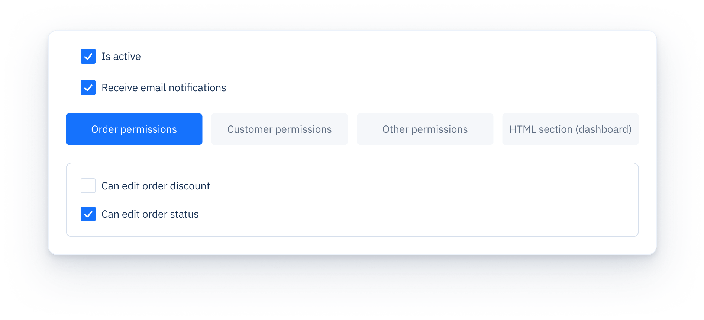Viewport: 704px width, 320px height.
Task: Click the "Receive email notifications" label text
Action: point(164,88)
